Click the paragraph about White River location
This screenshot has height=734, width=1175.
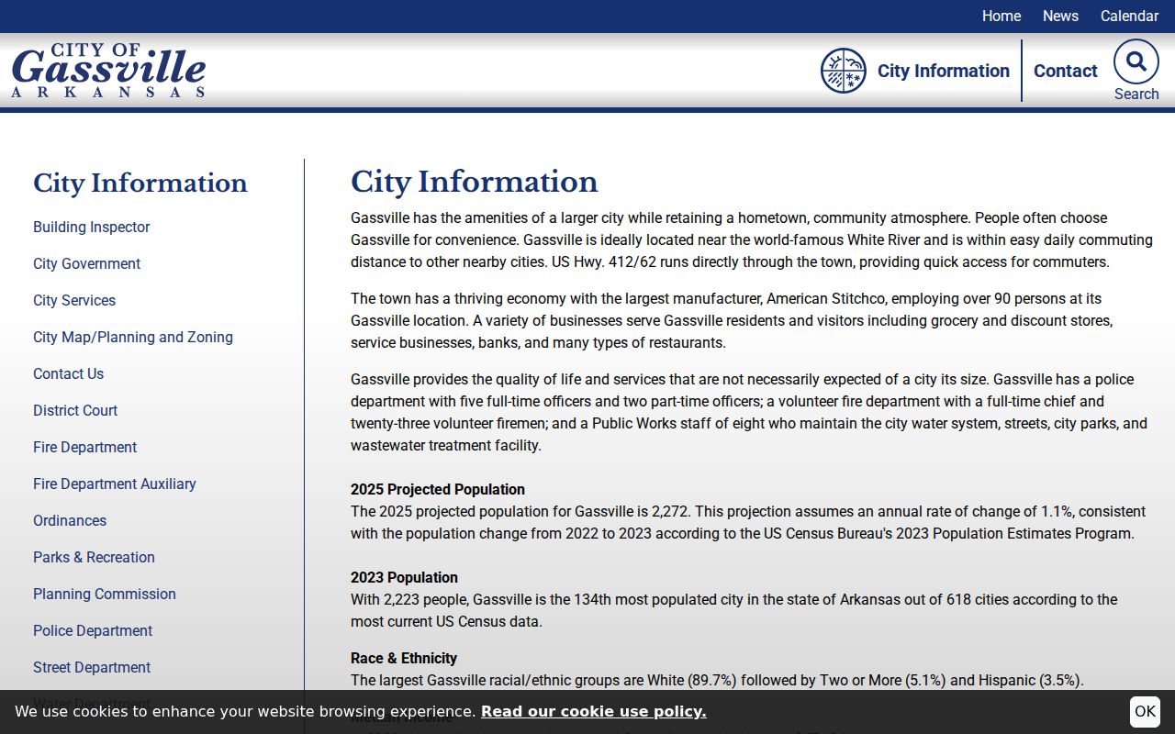pyautogui.click(x=752, y=239)
